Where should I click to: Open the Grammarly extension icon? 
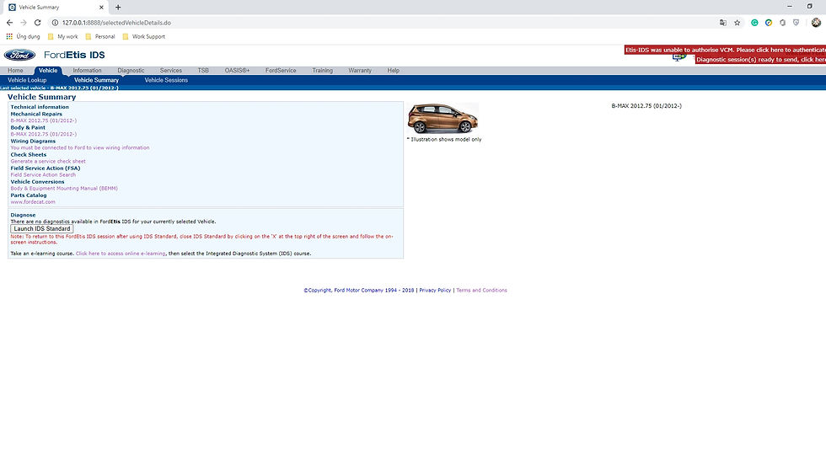[x=754, y=23]
